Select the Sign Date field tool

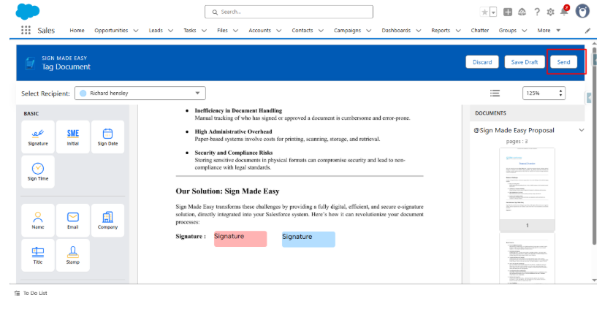point(107,137)
